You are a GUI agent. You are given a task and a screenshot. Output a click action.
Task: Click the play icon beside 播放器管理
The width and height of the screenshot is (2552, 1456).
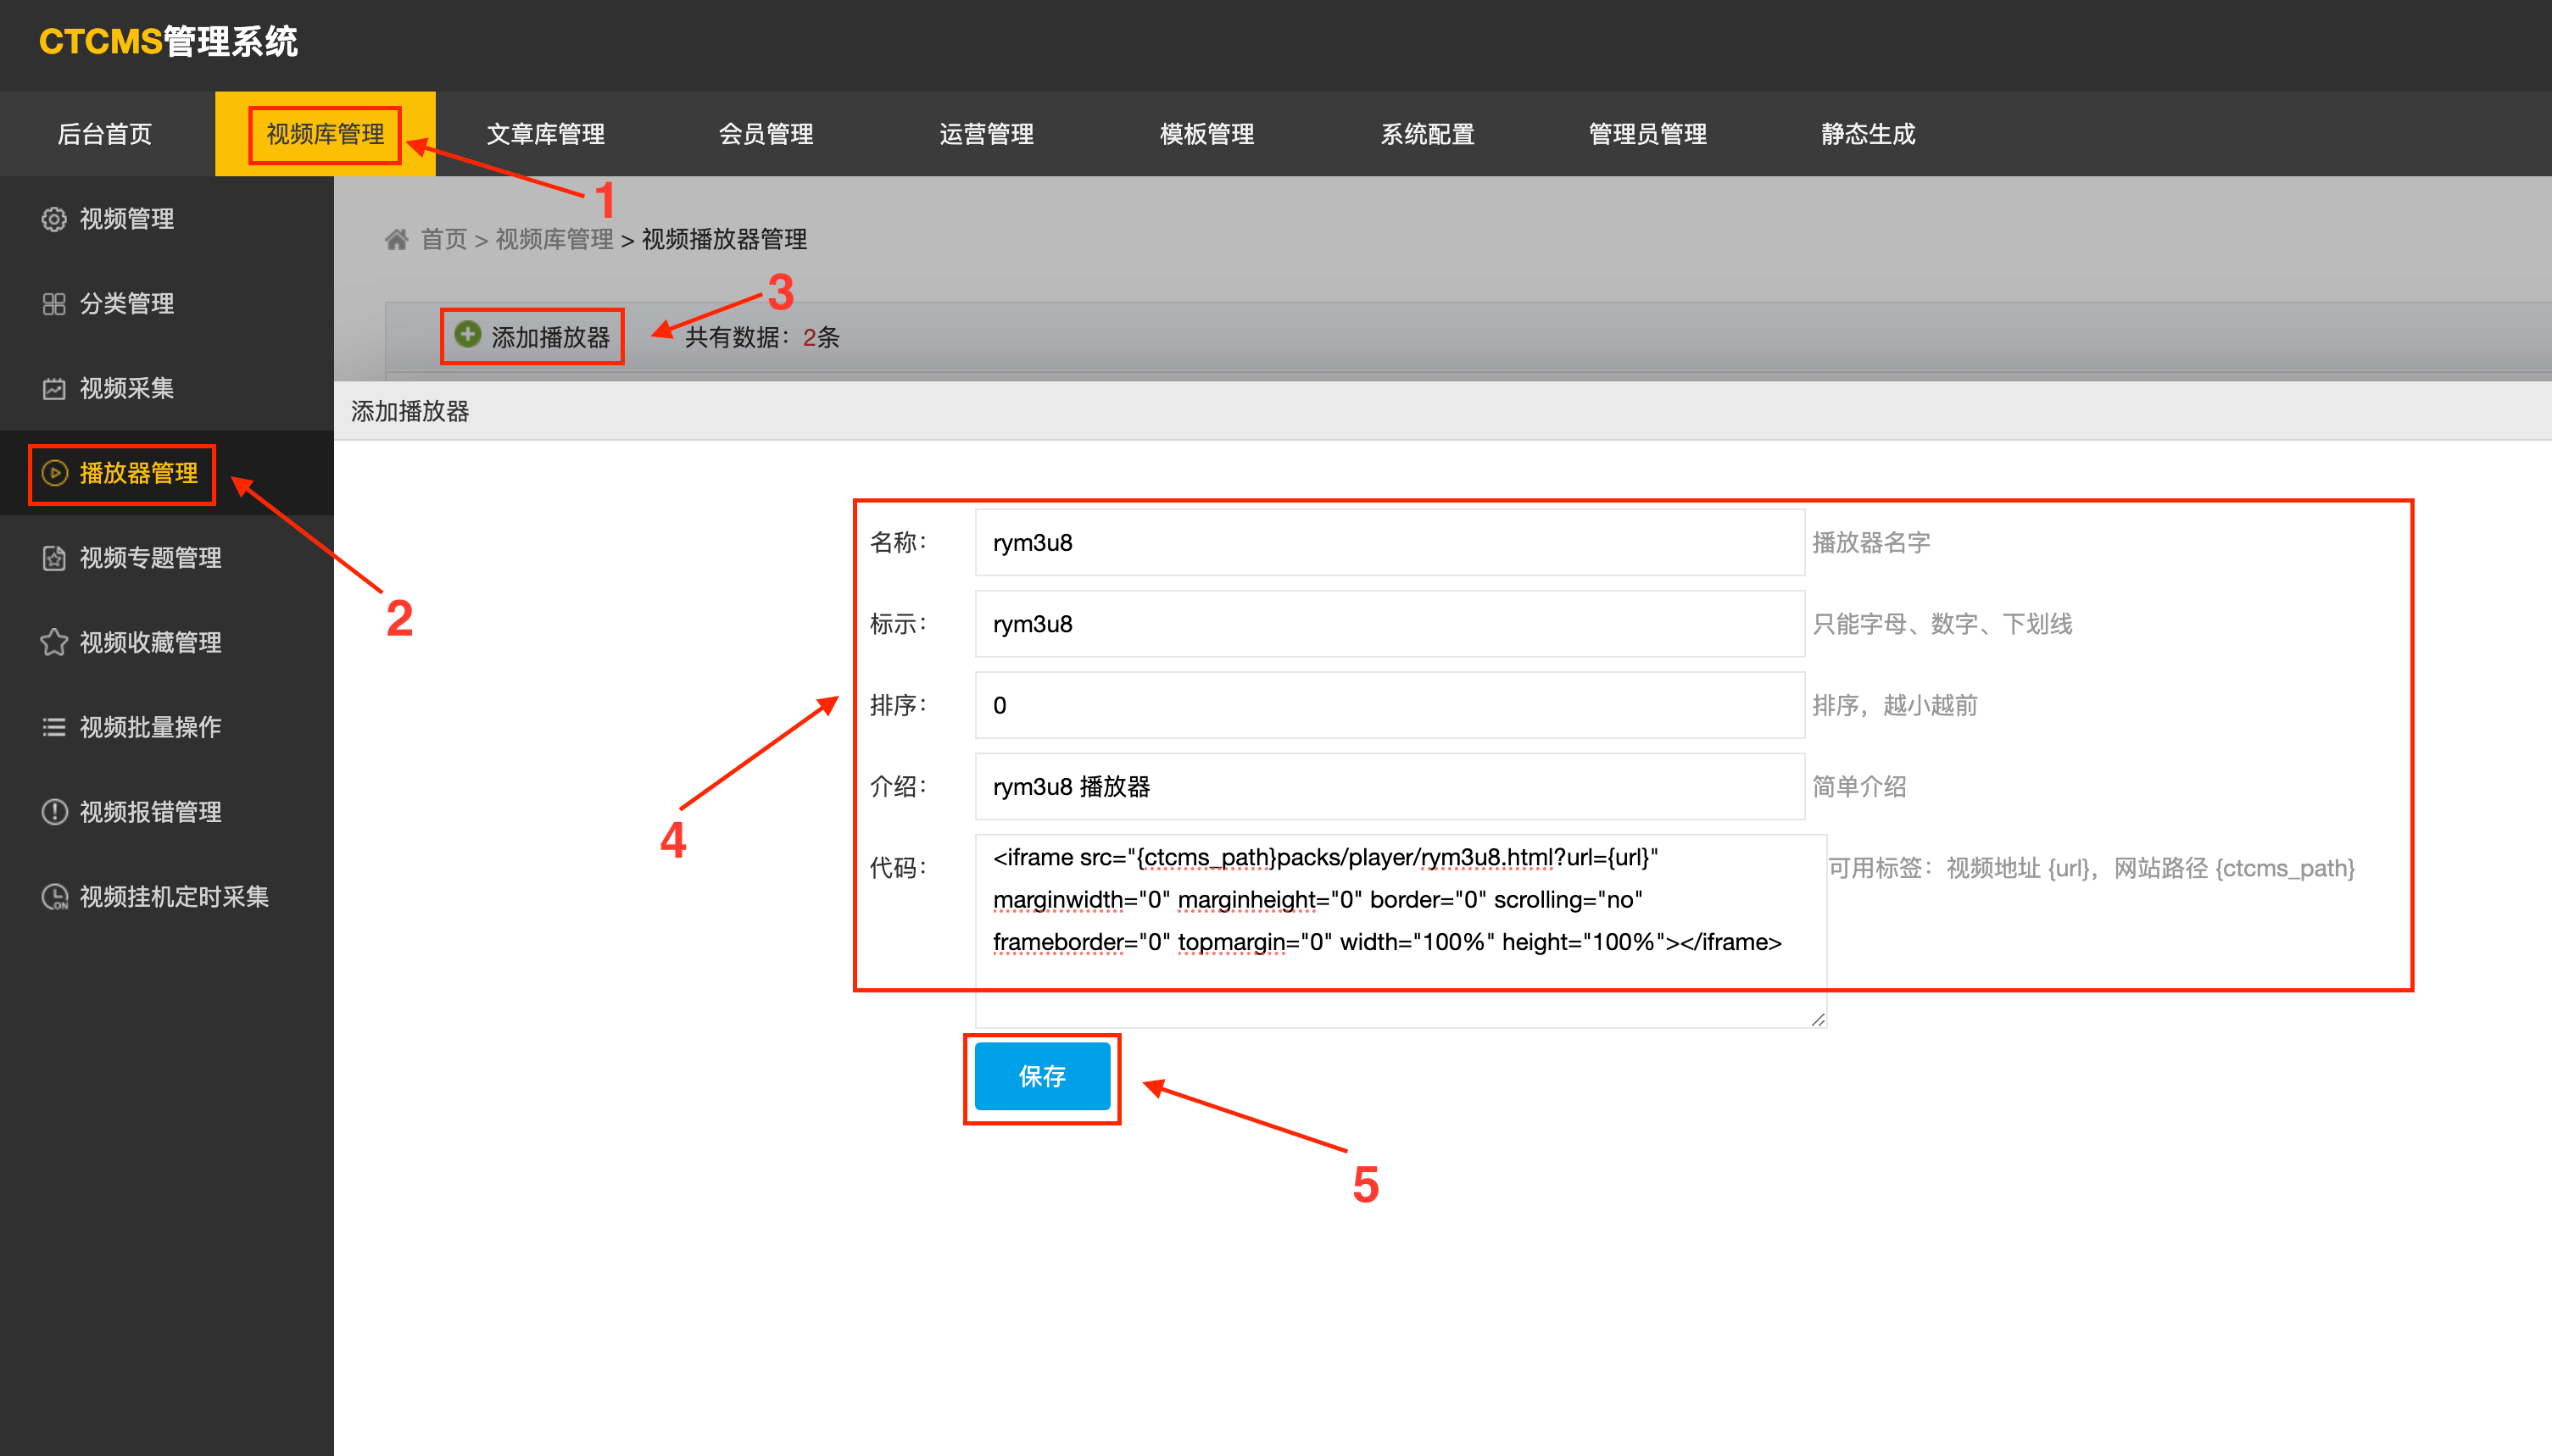tap(54, 473)
